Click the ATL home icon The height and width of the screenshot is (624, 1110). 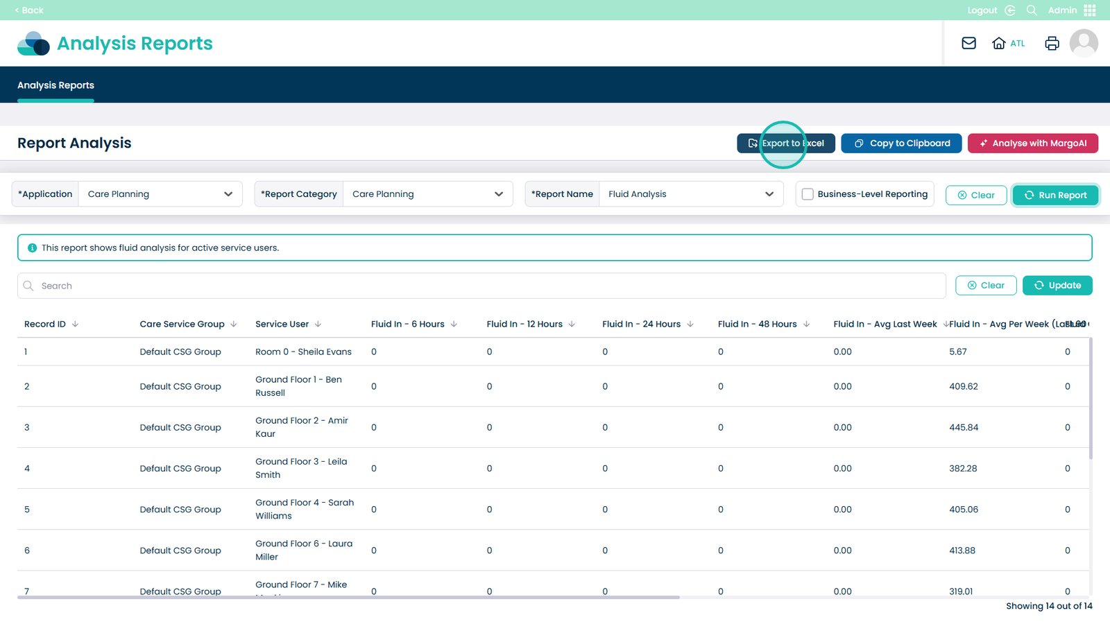pyautogui.click(x=999, y=43)
